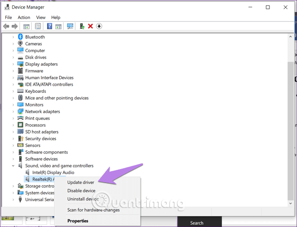Screen dimensions: 297x227
Task: Open the View menu
Action: coord(41,17)
